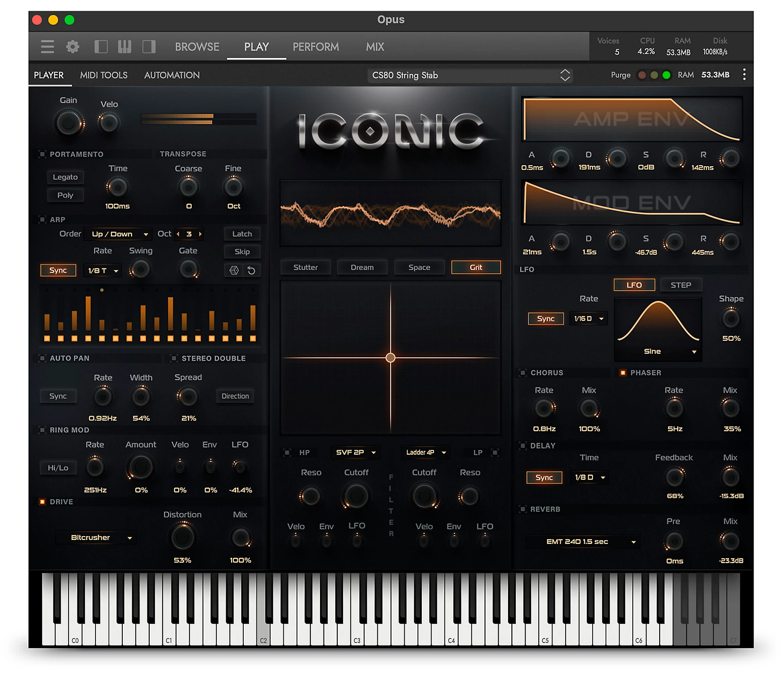Click the ARP reset arrow icon

(252, 270)
